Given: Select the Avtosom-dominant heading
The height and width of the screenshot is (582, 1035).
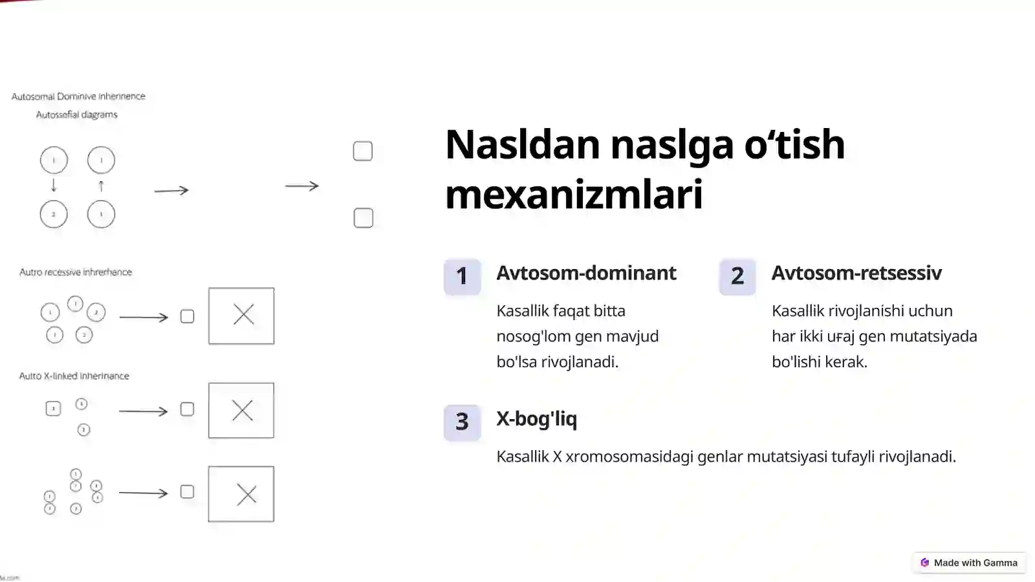Looking at the screenshot, I should pos(586,273).
